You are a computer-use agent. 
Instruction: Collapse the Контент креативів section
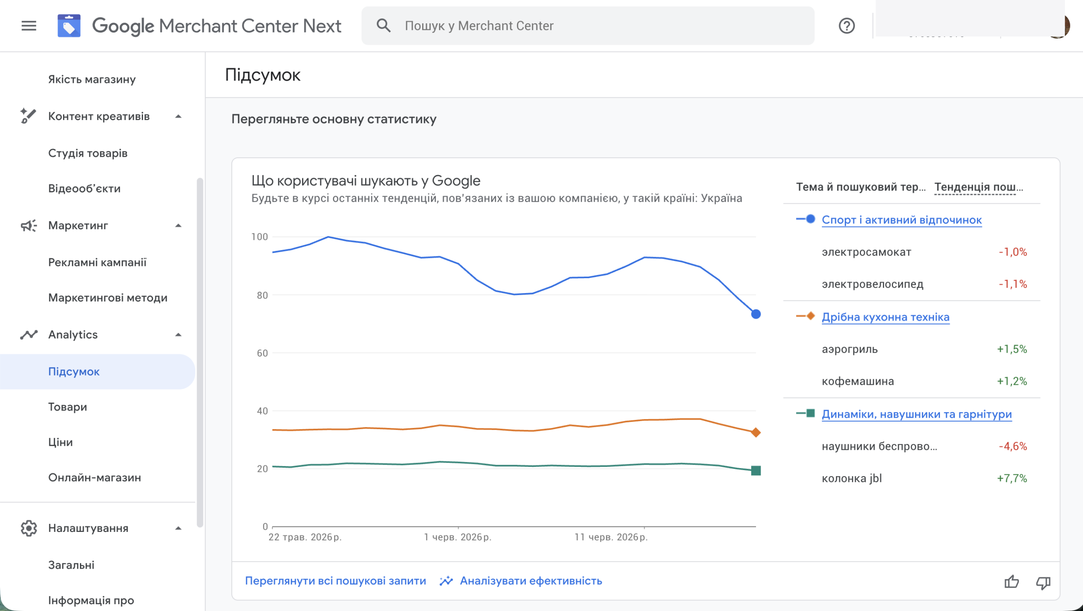(x=178, y=116)
